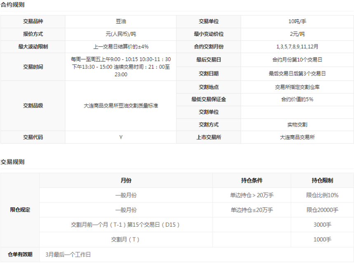Click the 合约价值的5% margin value

click(297, 99)
